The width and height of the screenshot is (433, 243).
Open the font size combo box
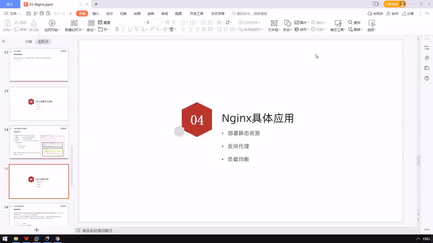pyautogui.click(x=155, y=22)
